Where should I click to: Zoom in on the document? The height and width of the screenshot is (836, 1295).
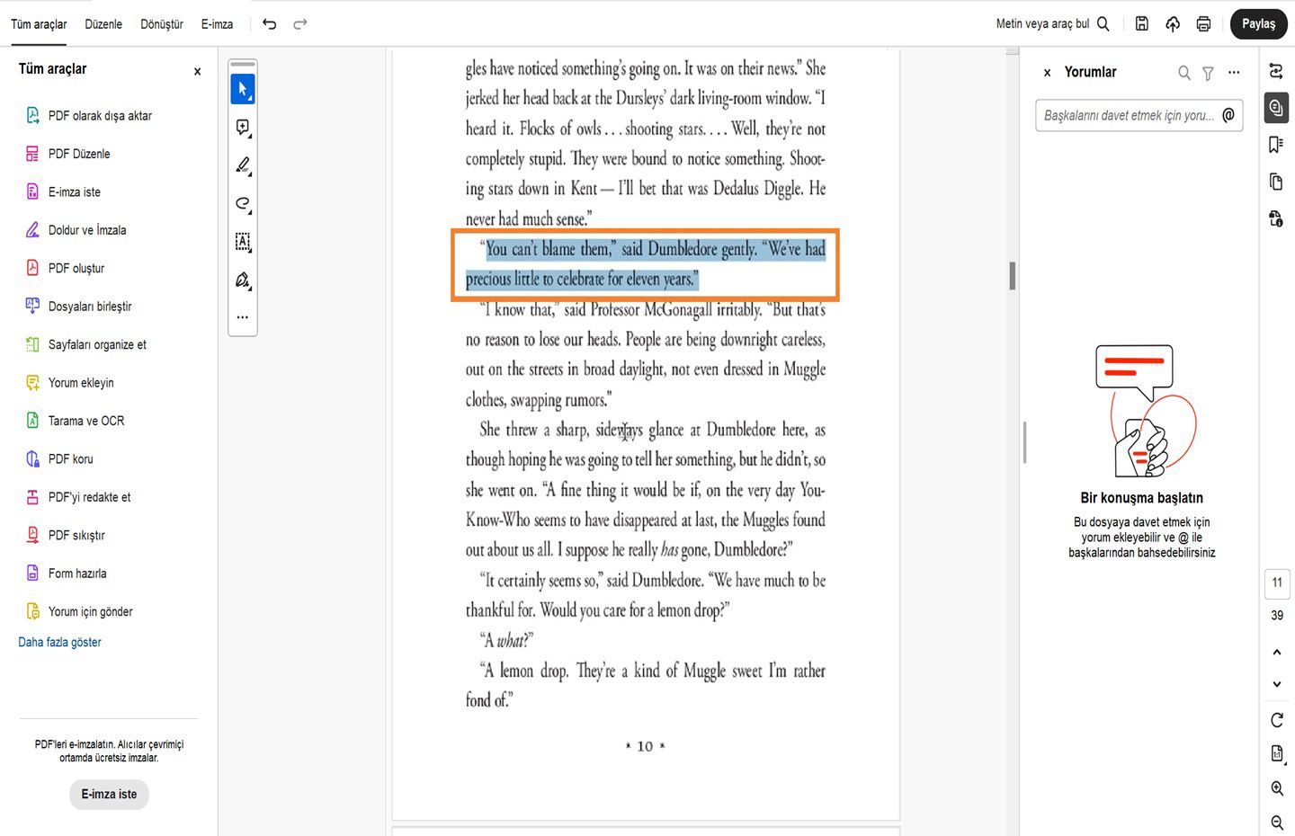pos(1277,788)
